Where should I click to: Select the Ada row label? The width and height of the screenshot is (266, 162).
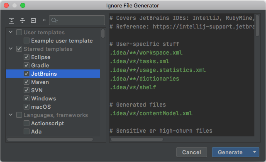click(x=36, y=131)
